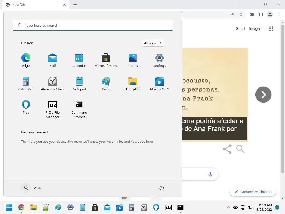Launch Calculator from pinned apps

click(x=26, y=84)
